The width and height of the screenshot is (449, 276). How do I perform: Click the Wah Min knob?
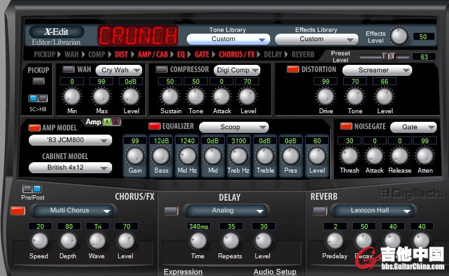pos(72,96)
